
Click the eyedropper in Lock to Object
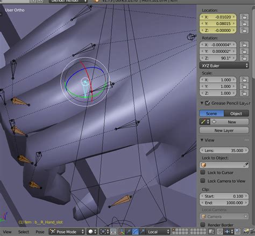click(x=245, y=165)
